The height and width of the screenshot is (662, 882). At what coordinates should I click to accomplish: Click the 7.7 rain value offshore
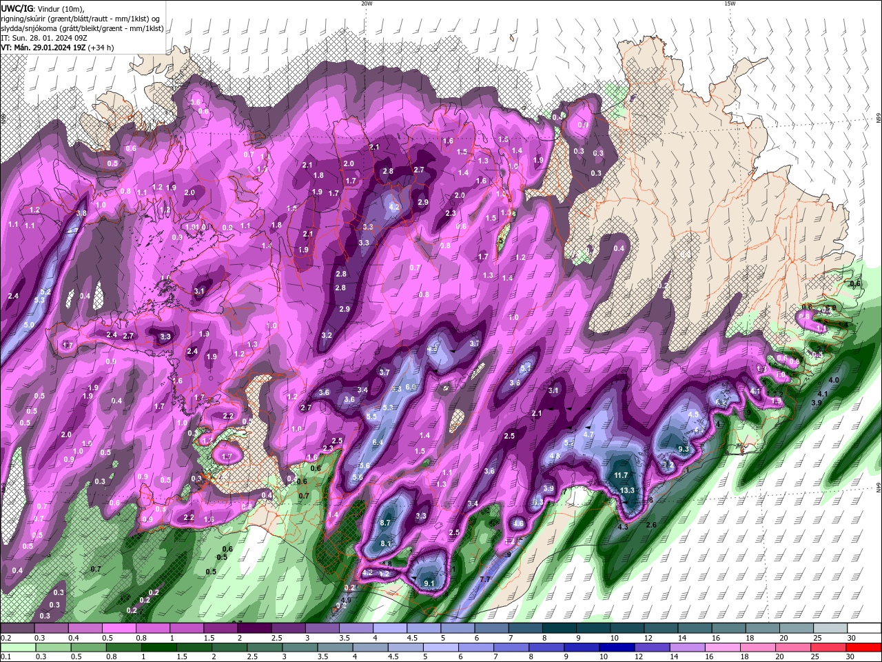point(484,580)
